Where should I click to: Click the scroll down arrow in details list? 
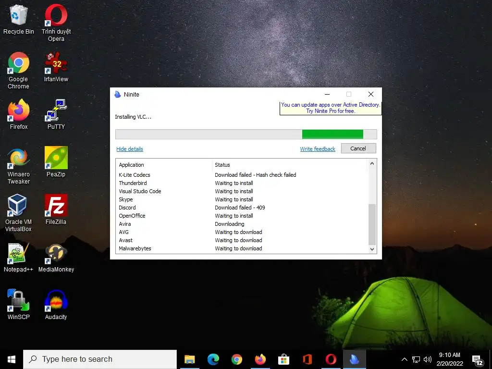tap(372, 249)
